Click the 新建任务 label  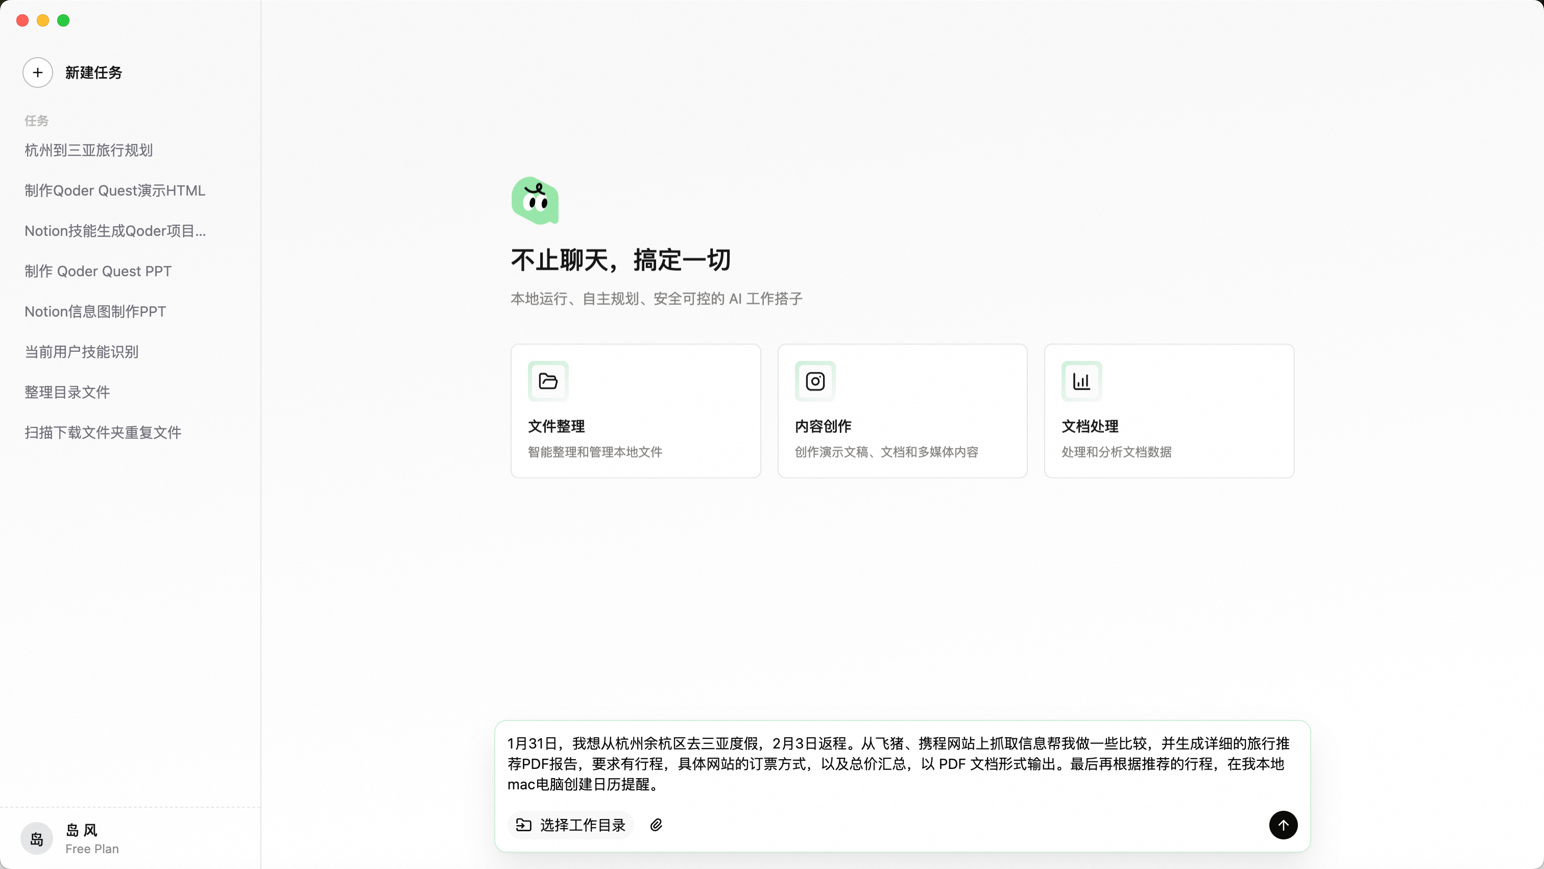click(x=93, y=73)
